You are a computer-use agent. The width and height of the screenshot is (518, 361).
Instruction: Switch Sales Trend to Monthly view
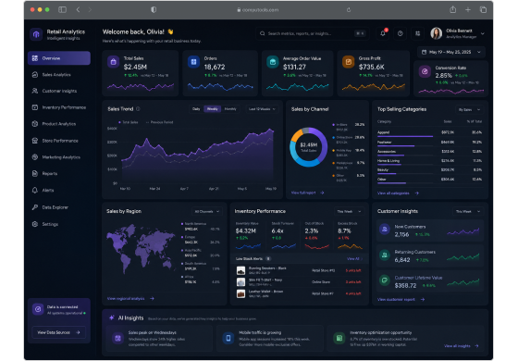point(230,109)
